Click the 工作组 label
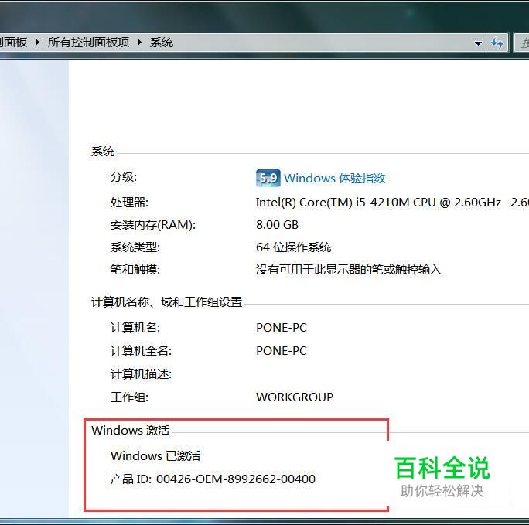The width and height of the screenshot is (529, 525). point(129,397)
